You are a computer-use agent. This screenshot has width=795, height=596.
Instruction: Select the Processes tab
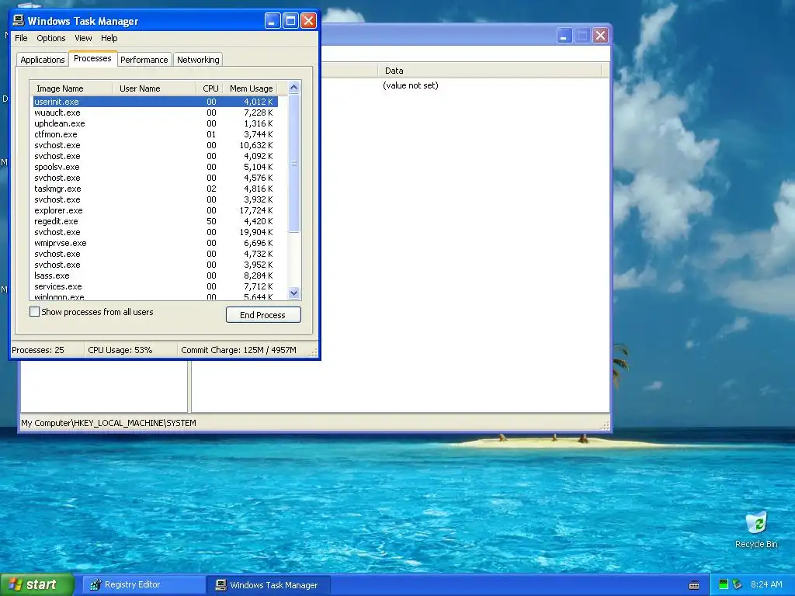(x=92, y=58)
